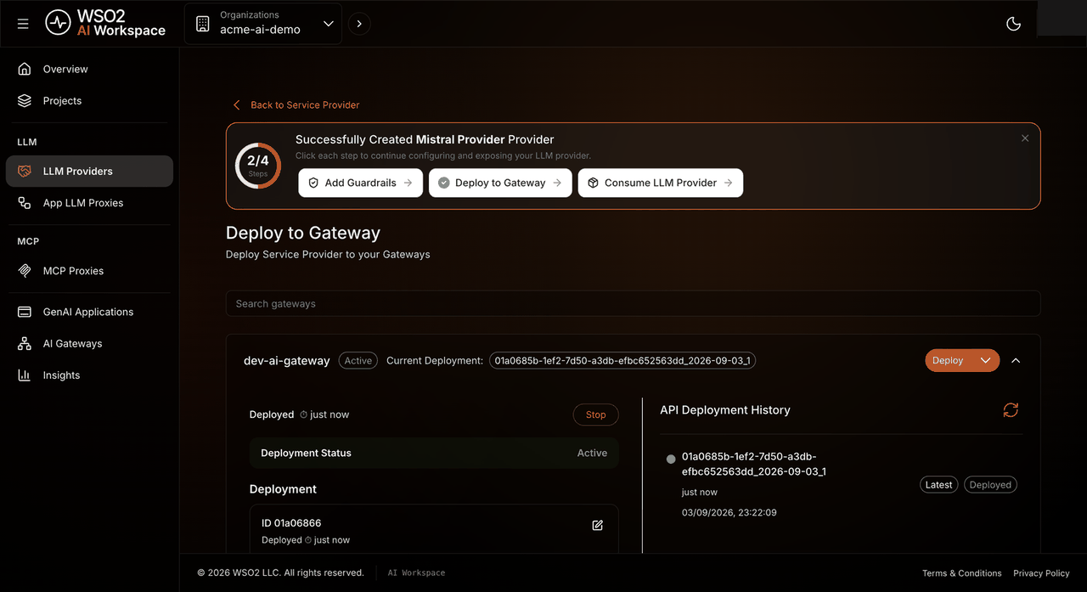Collapse the dev-ai-gateway panel

(x=1016, y=360)
